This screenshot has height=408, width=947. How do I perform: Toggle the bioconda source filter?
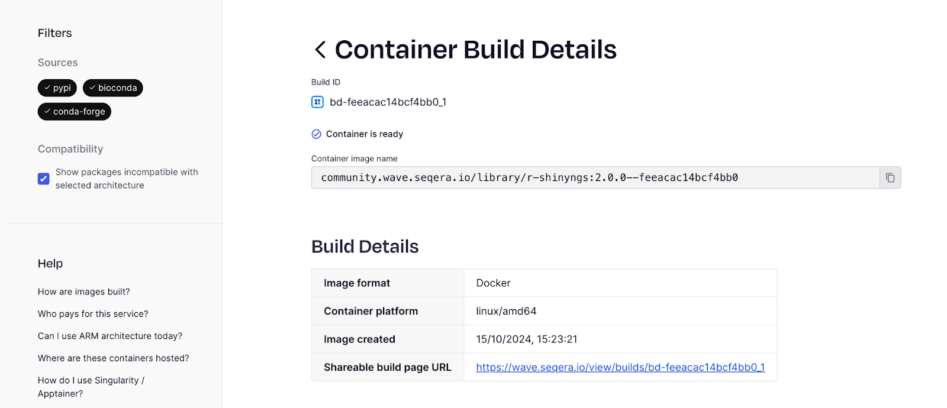tap(113, 88)
